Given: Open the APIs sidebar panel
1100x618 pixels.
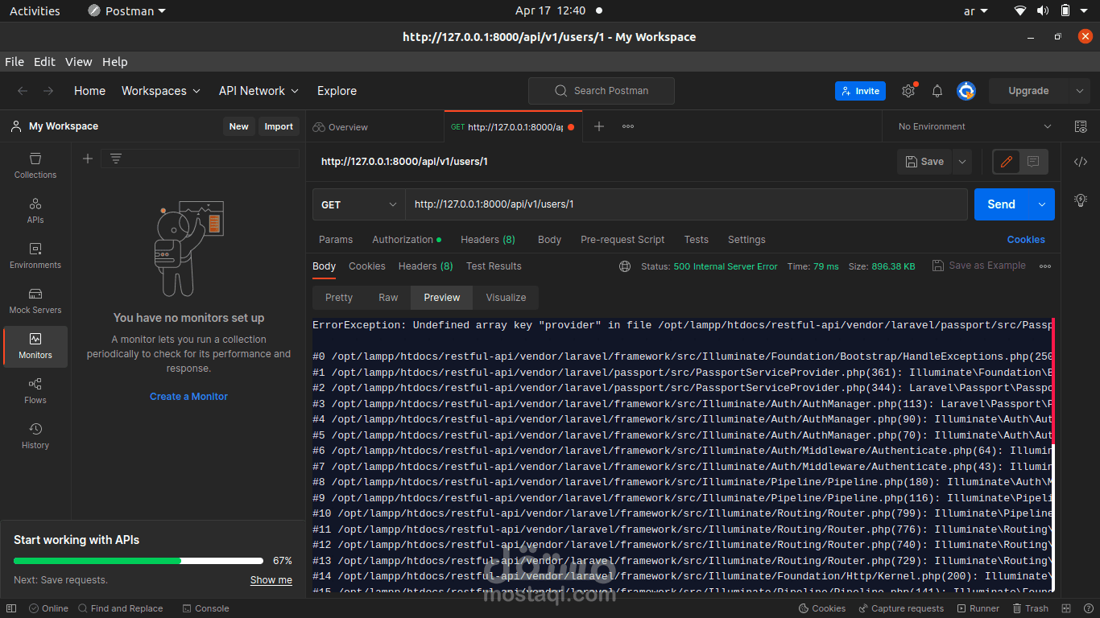Looking at the screenshot, I should [35, 210].
